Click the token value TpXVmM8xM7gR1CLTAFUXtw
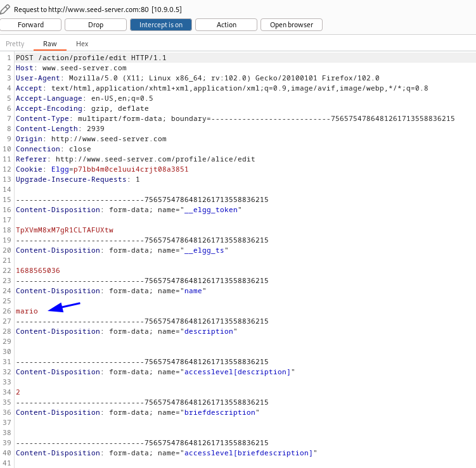 coord(65,231)
